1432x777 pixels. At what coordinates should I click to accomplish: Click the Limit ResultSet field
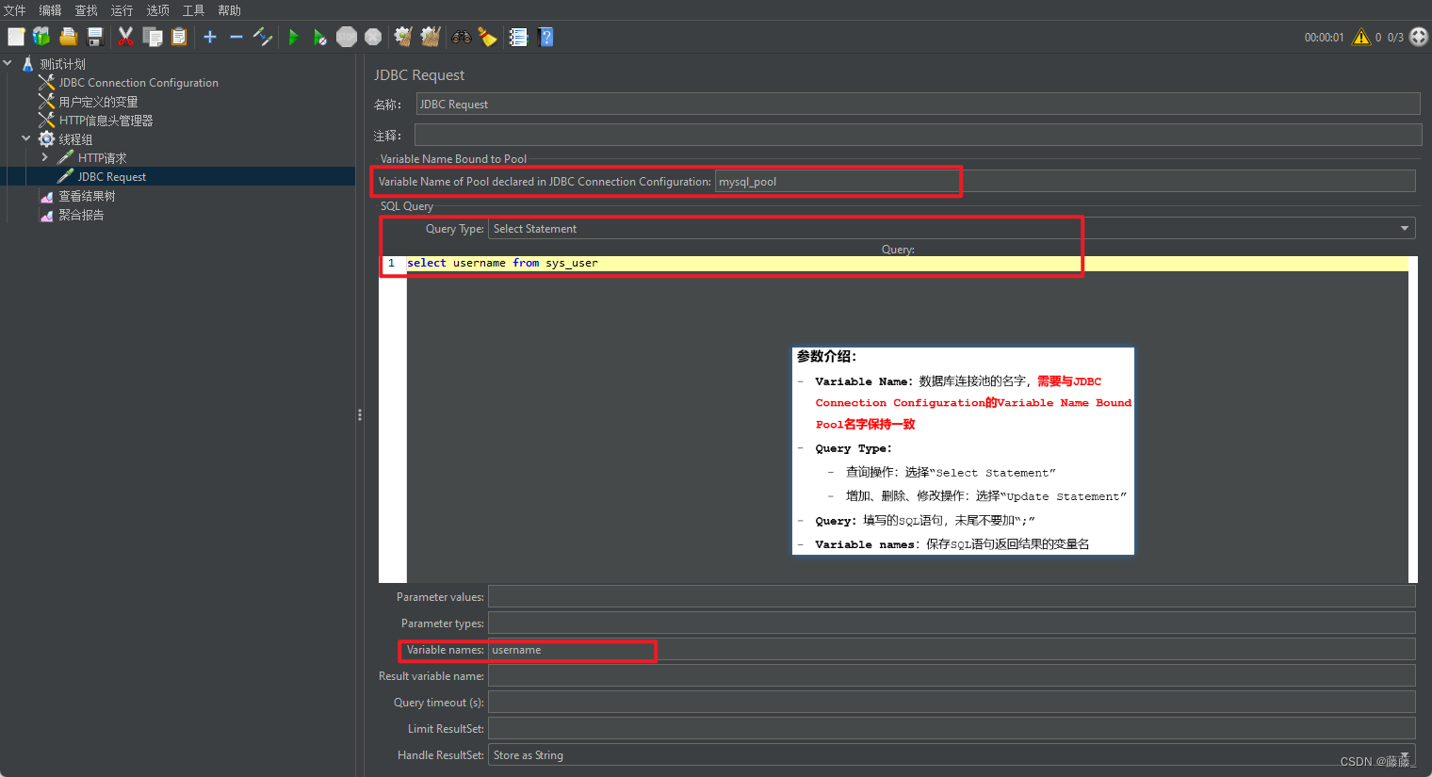952,729
